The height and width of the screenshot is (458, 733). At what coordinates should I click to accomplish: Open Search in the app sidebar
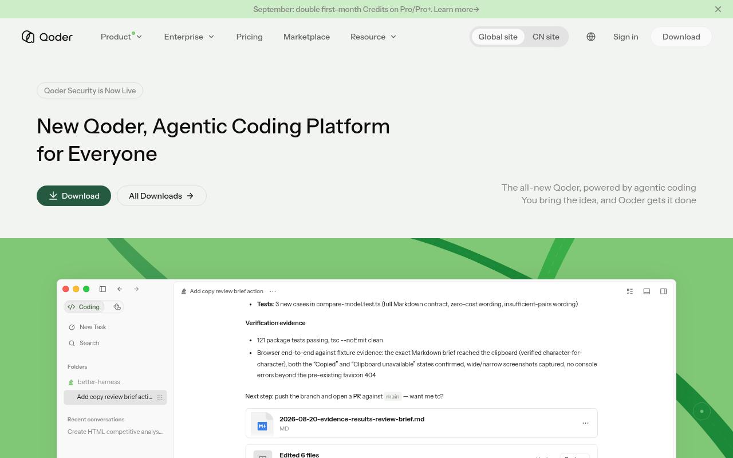click(84, 343)
